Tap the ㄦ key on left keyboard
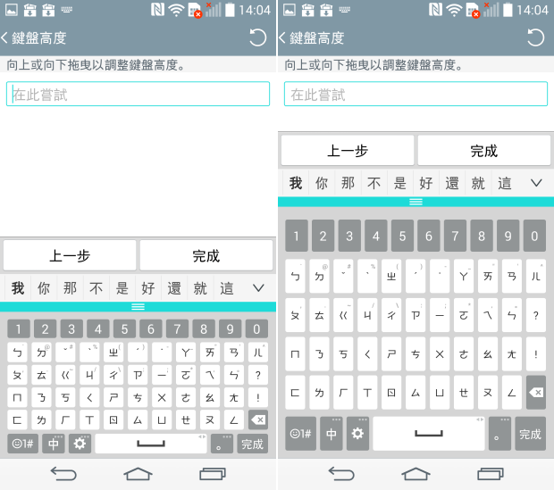554x490 pixels. 258,352
